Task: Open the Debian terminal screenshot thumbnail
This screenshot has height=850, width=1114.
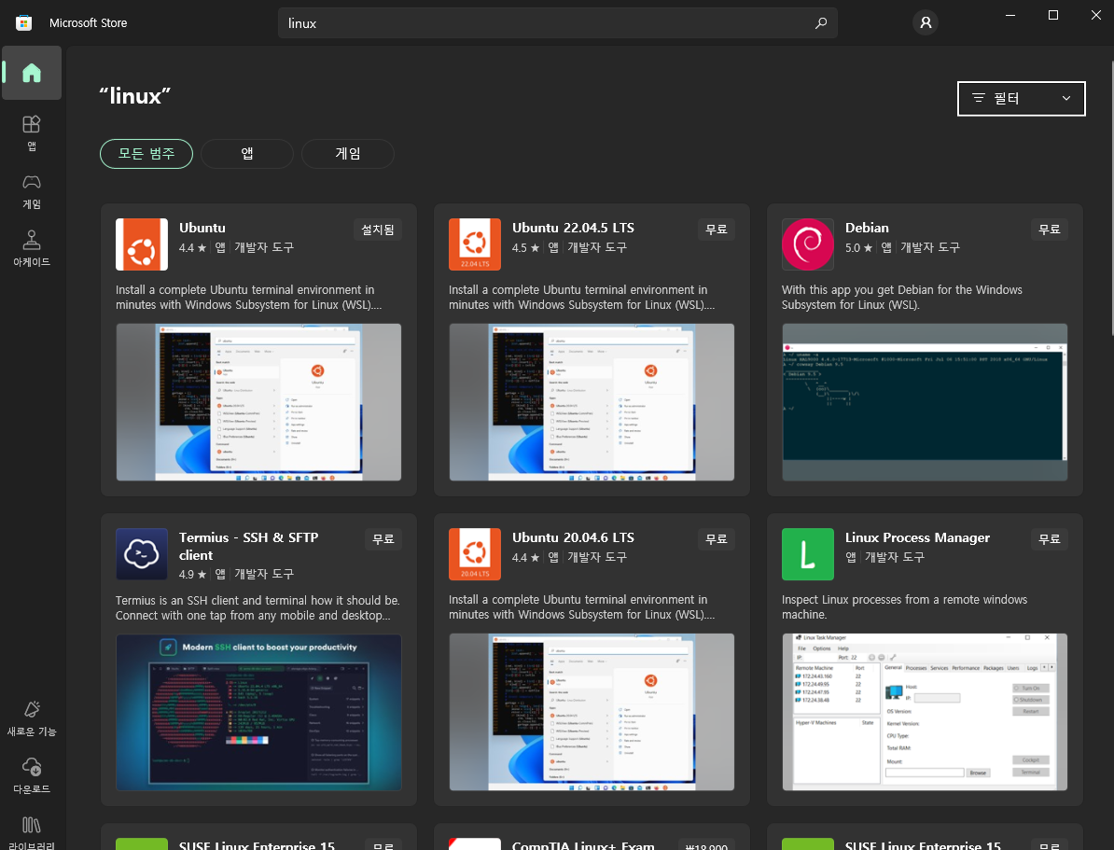Action: click(925, 402)
